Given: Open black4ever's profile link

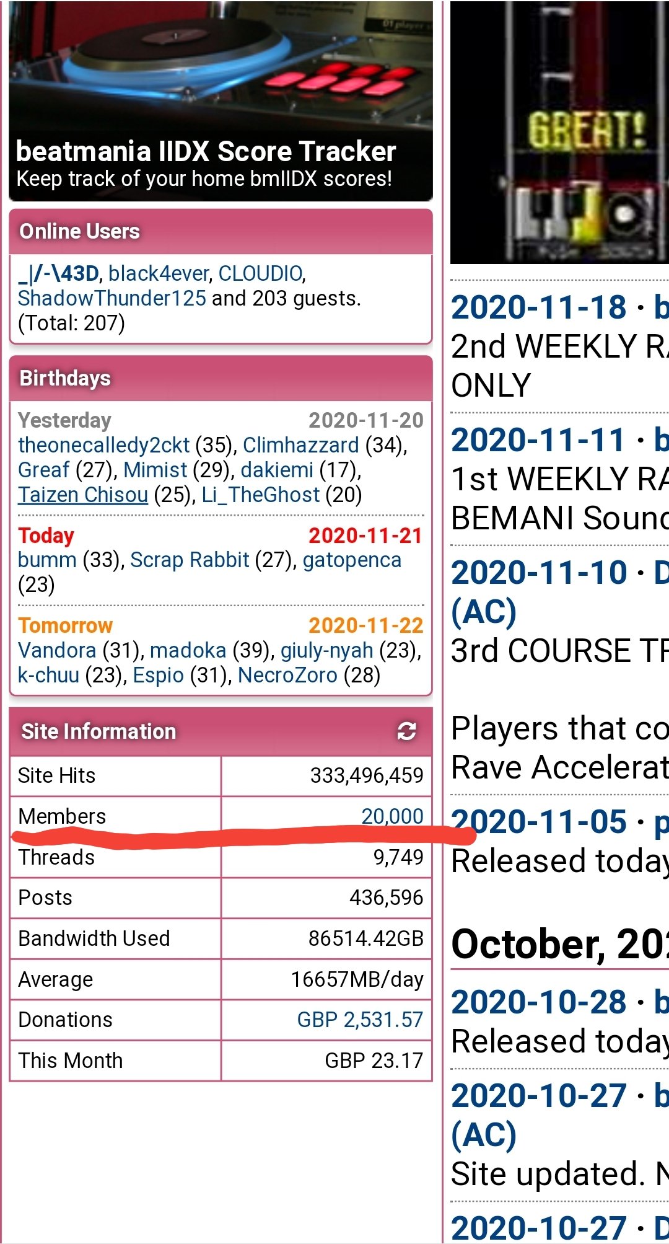Looking at the screenshot, I should coord(159,273).
